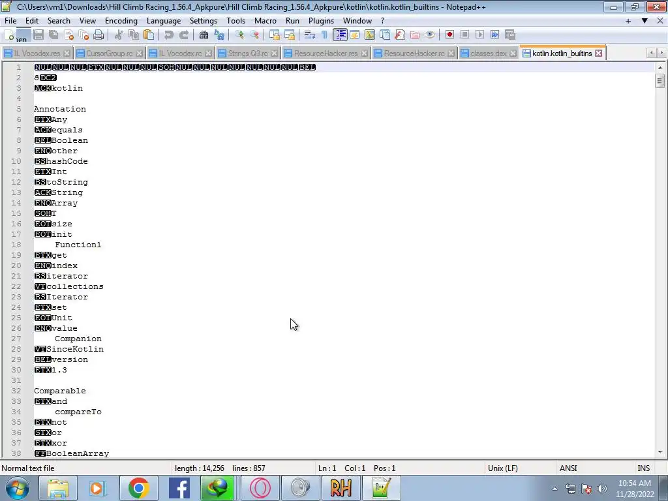The height and width of the screenshot is (501, 668).
Task: Click the New file toolbar icon
Action: (9, 35)
